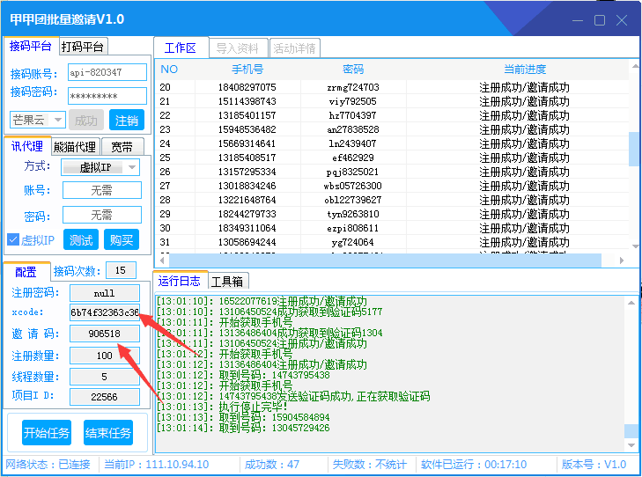
Task: Click password cell ln2439407
Action: tap(352, 143)
